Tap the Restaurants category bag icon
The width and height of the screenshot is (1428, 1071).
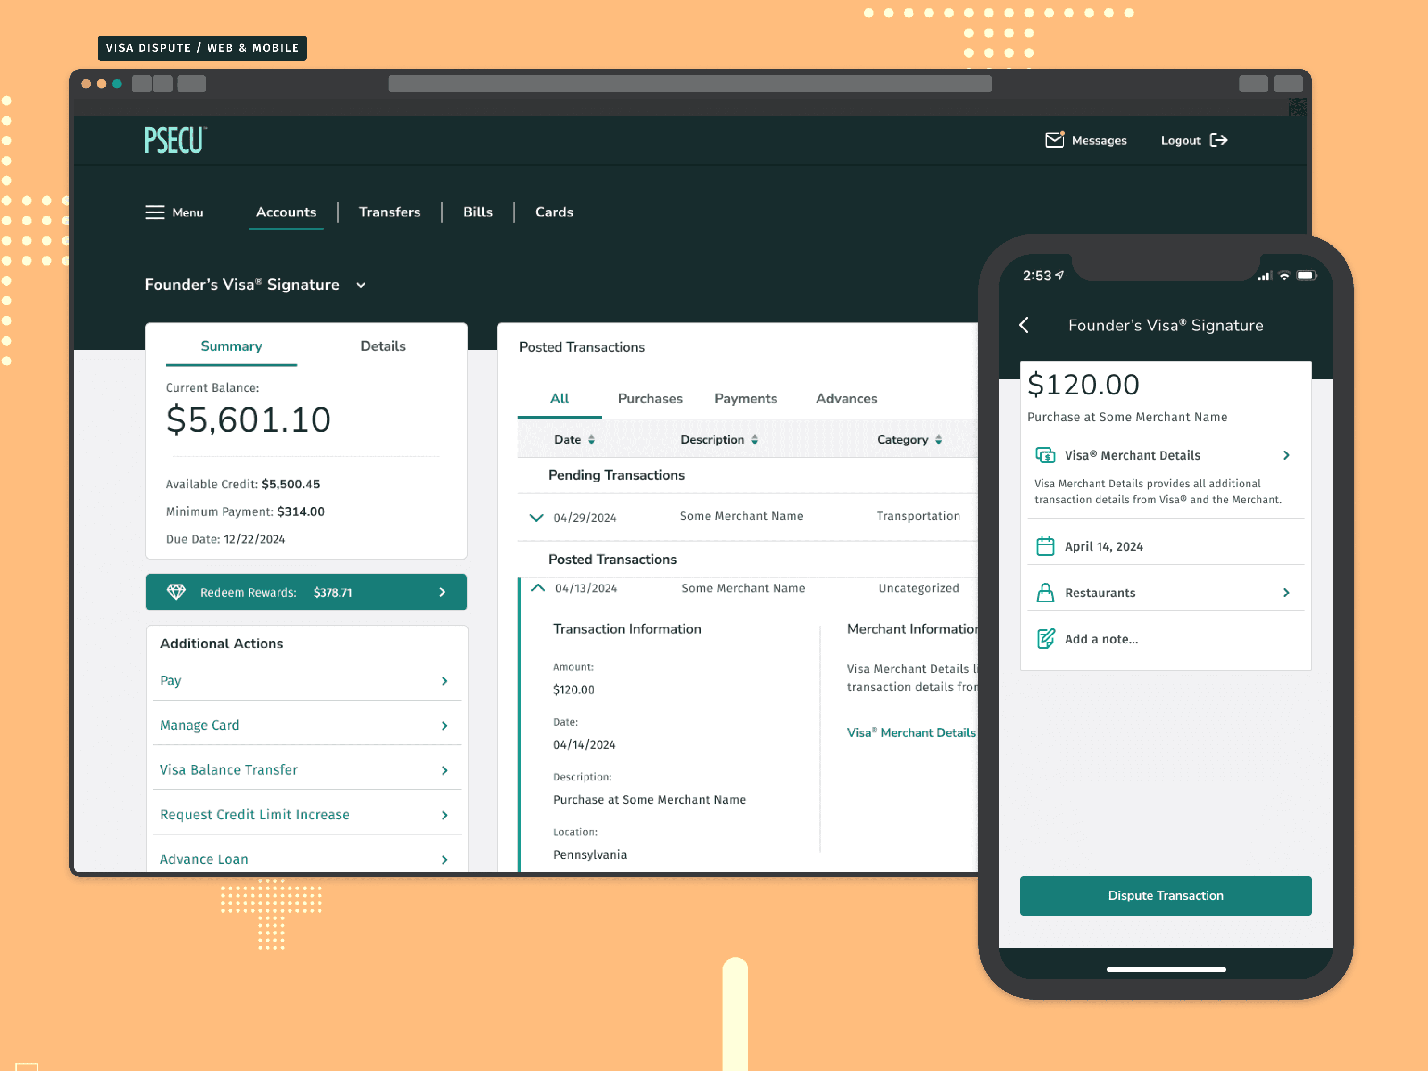(1045, 593)
